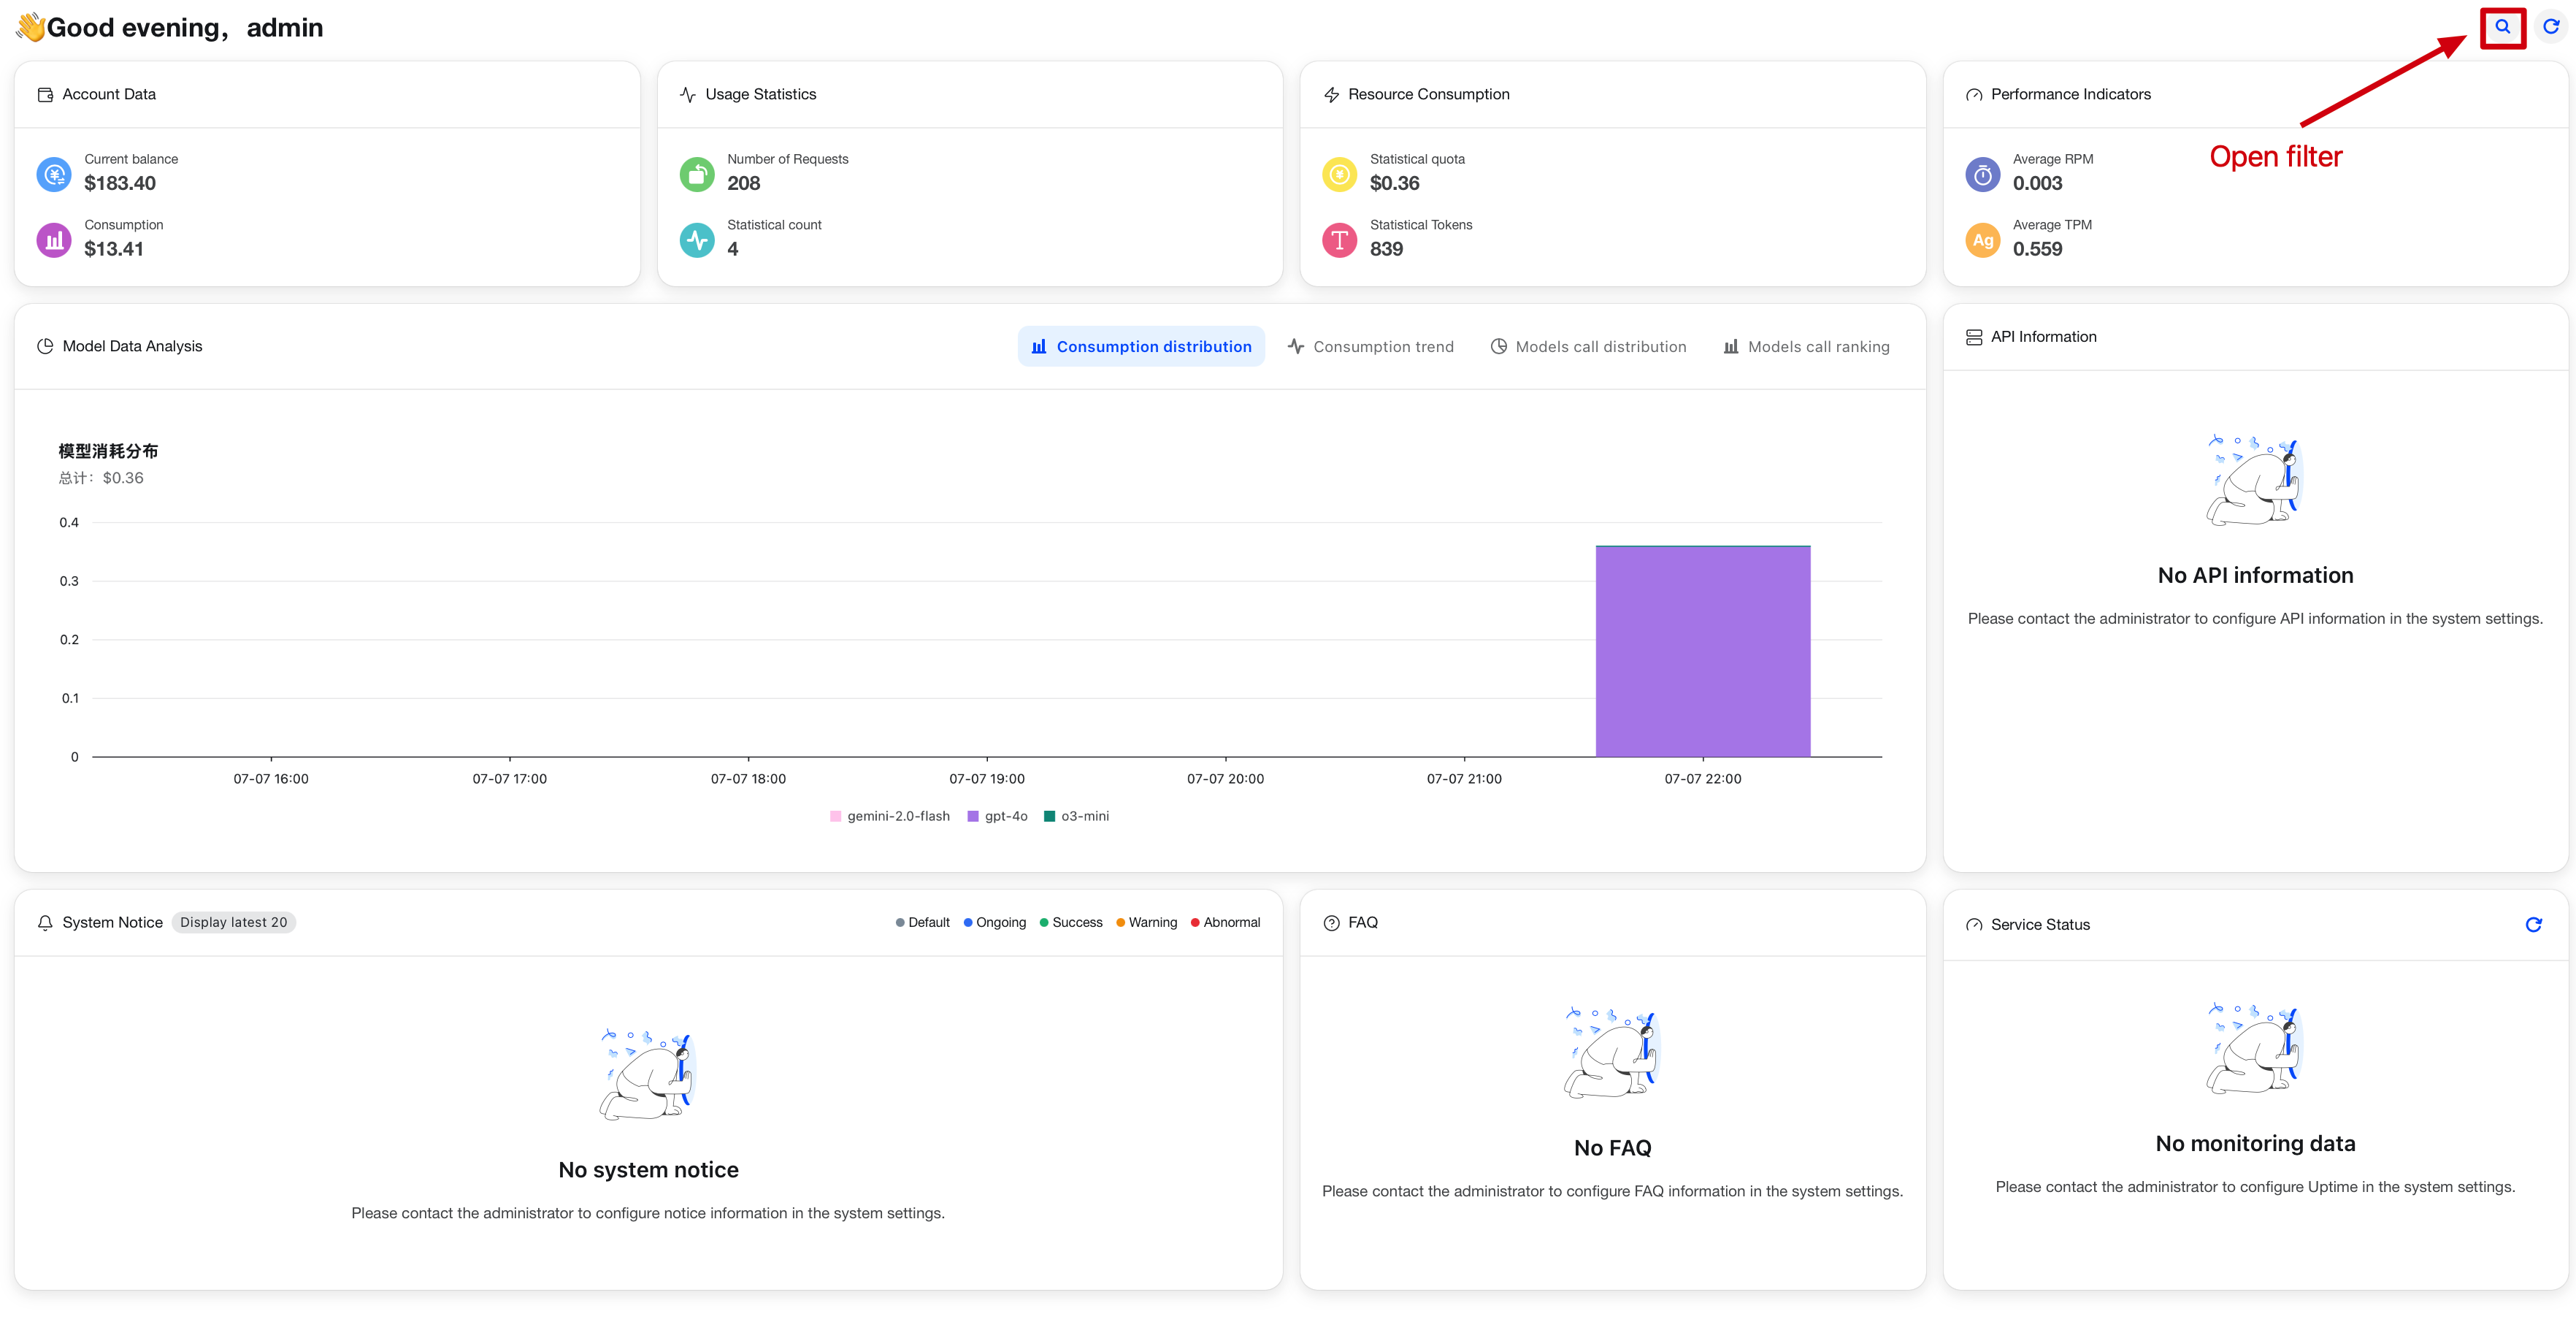
Task: Toggle o3-mini series in chart legend
Action: point(1076,816)
